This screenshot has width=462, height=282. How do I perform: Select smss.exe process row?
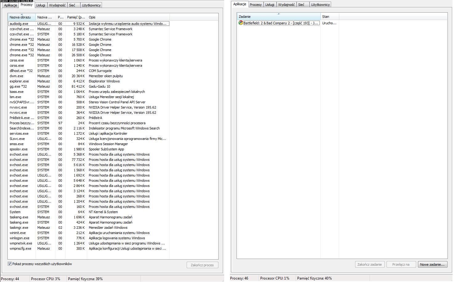click(89, 144)
